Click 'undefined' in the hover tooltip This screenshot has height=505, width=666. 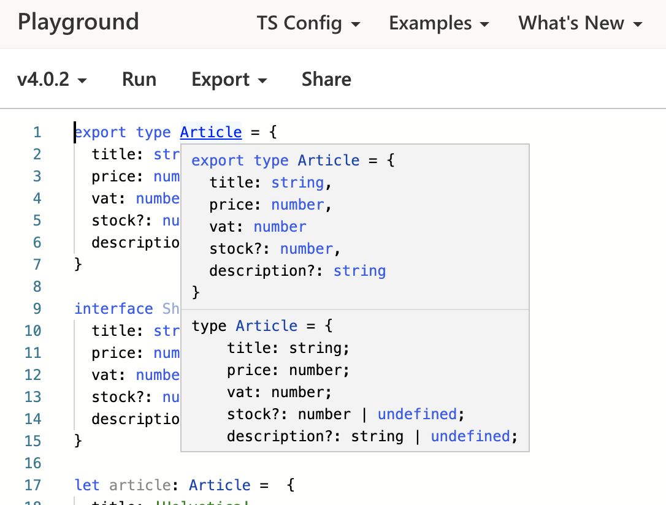[418, 414]
